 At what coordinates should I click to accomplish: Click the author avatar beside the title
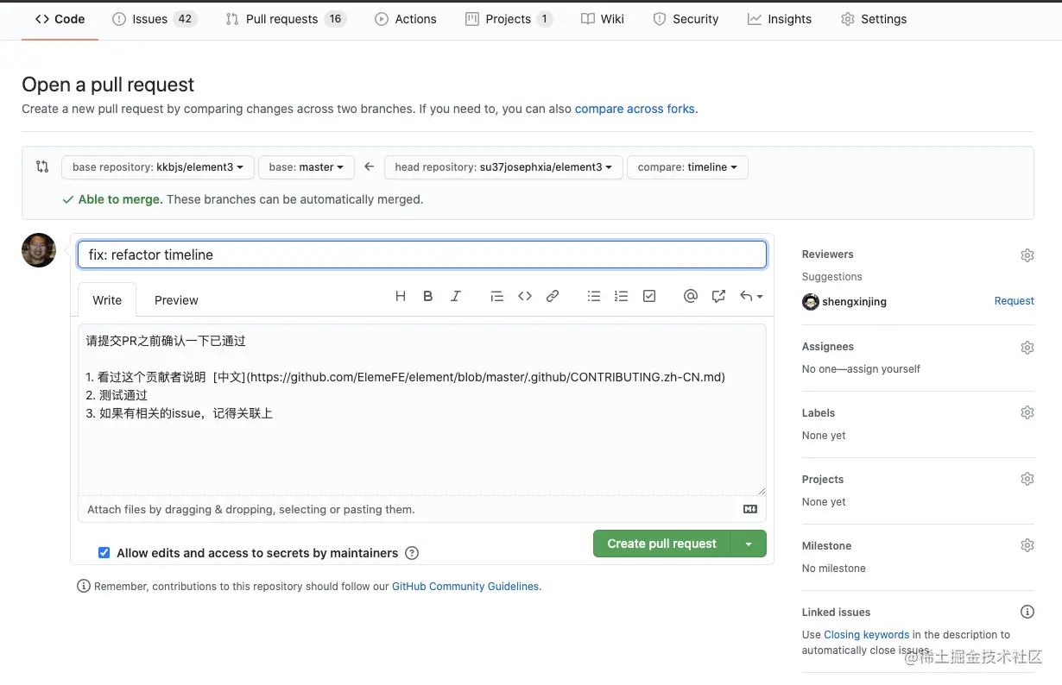[x=39, y=250]
